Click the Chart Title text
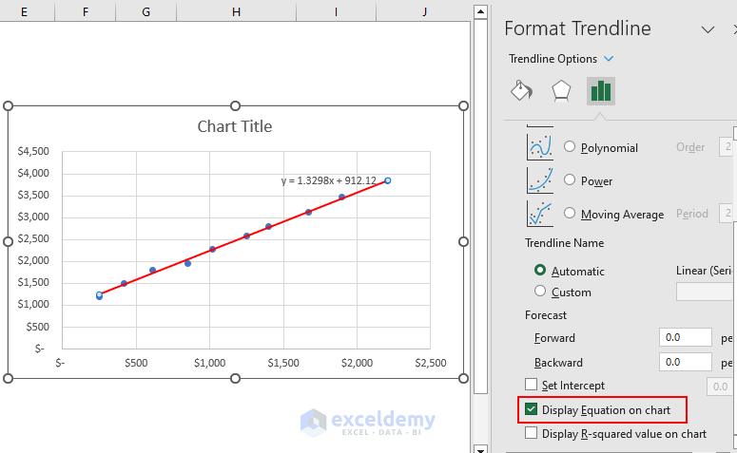Screen dimensions: 737x453 click(x=235, y=126)
